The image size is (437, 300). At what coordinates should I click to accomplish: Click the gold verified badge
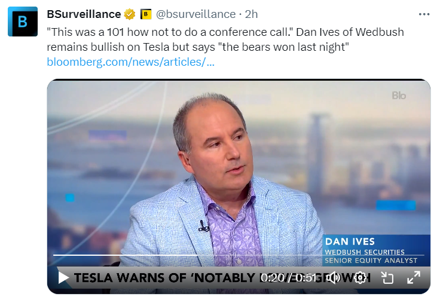[129, 14]
